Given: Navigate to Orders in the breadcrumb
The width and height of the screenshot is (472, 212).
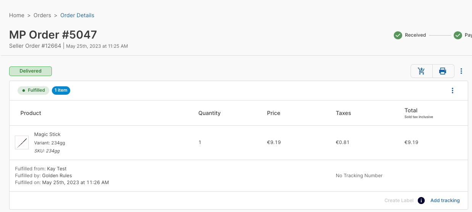Looking at the screenshot, I should (x=42, y=15).
